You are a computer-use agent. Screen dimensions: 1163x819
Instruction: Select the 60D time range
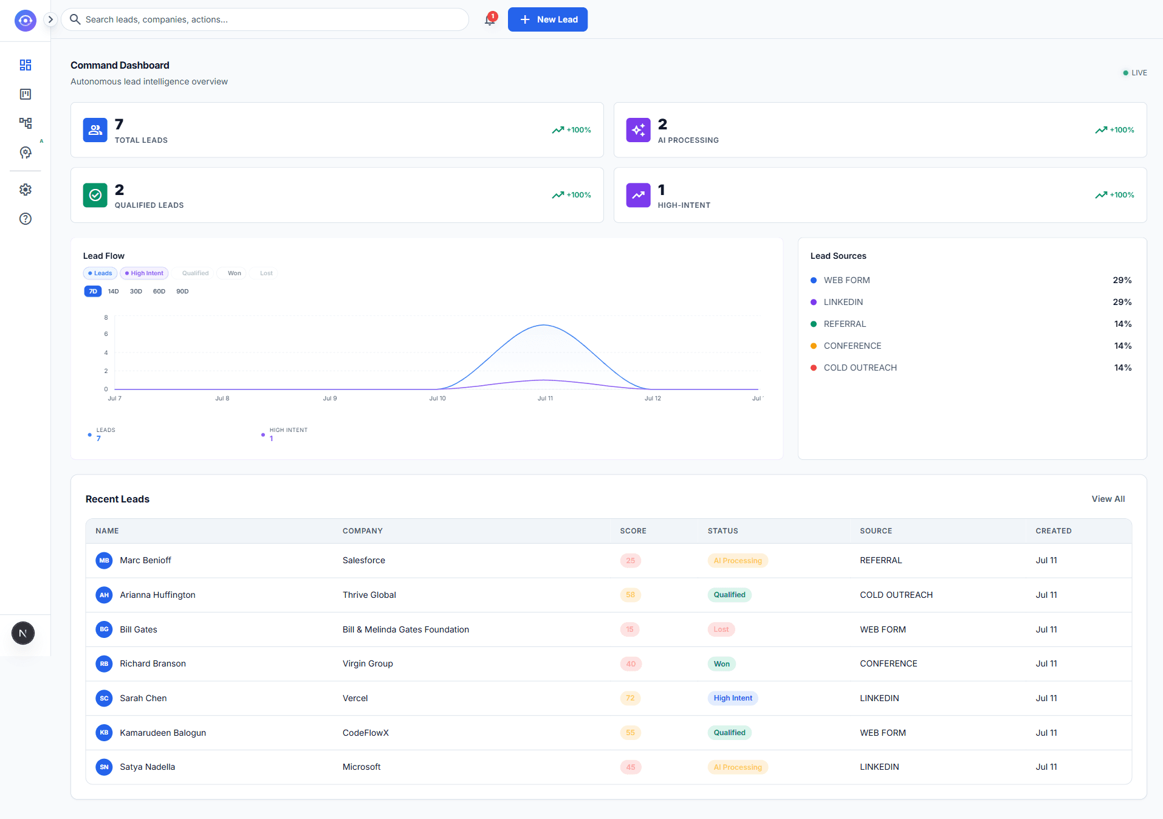(159, 292)
